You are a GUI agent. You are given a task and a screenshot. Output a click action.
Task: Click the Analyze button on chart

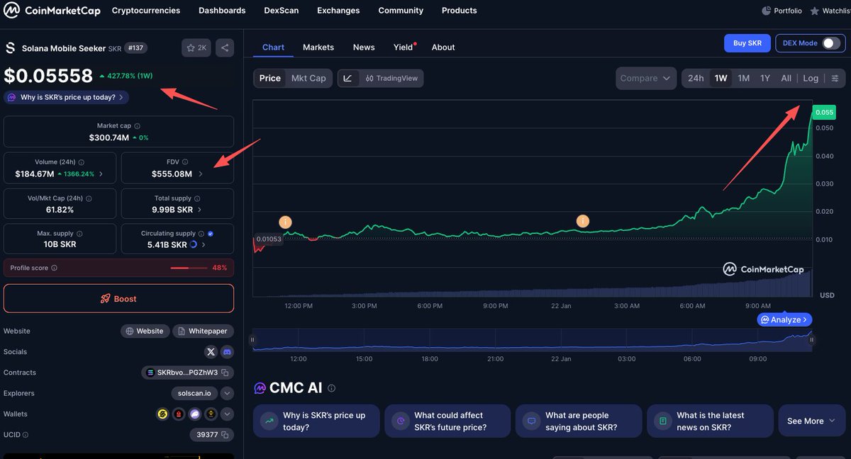point(784,319)
